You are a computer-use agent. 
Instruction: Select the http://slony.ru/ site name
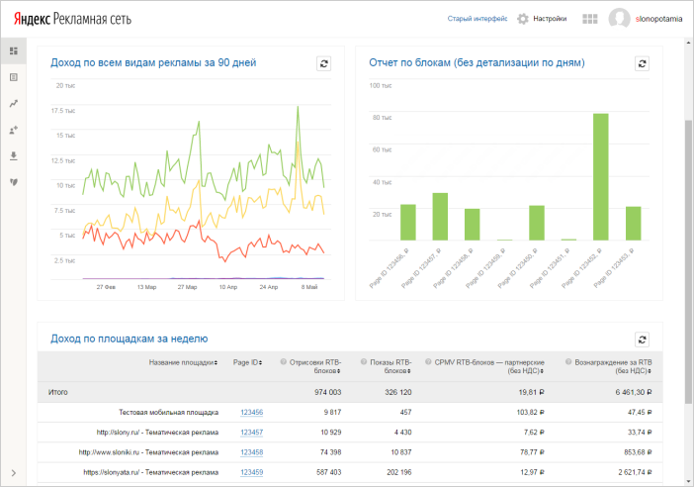pos(157,433)
